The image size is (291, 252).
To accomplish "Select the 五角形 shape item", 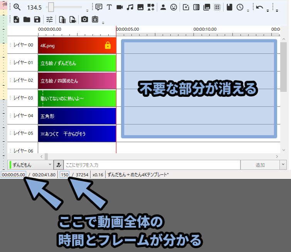I will pos(77,116).
